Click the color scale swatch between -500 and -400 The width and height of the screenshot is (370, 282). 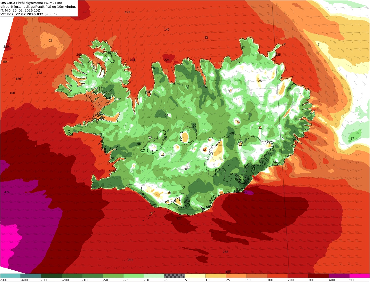click(x=10, y=276)
